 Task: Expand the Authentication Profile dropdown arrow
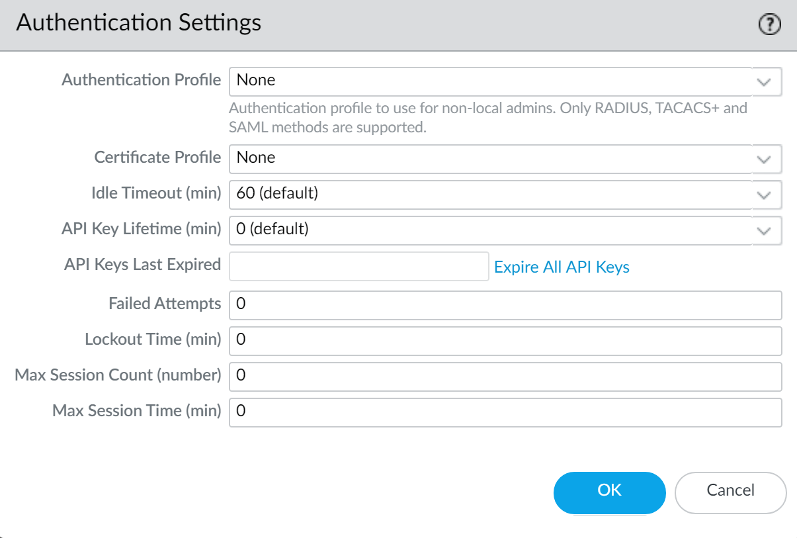(x=765, y=82)
